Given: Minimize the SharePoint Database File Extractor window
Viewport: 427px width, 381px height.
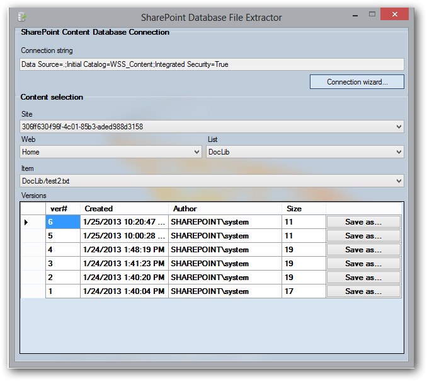Looking at the screenshot, I should click(355, 15).
